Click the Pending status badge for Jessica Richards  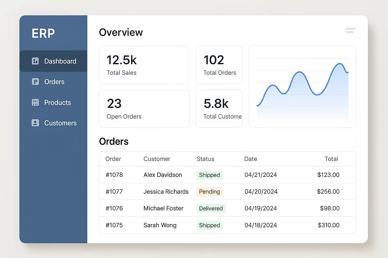click(x=209, y=192)
